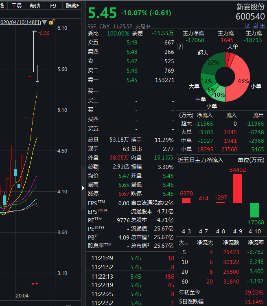Click the 委差 -15.55万 value

(163, 33)
